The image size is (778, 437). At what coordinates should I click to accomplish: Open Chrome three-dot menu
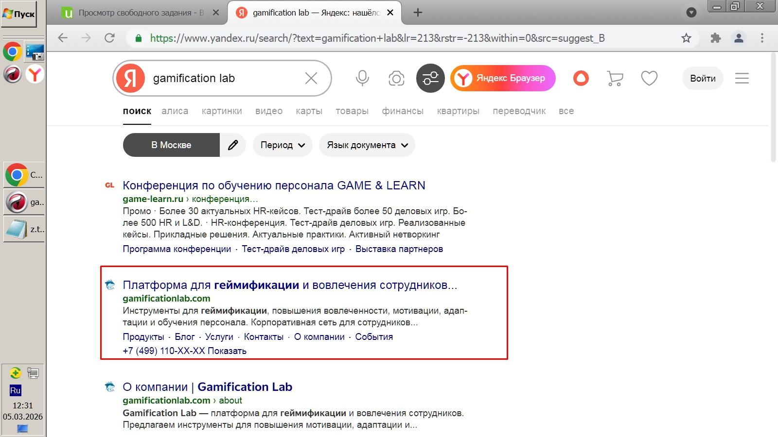click(762, 38)
